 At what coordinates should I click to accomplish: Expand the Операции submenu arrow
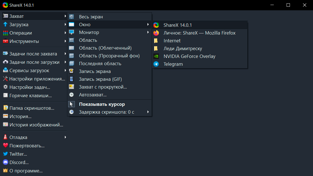click(65, 33)
